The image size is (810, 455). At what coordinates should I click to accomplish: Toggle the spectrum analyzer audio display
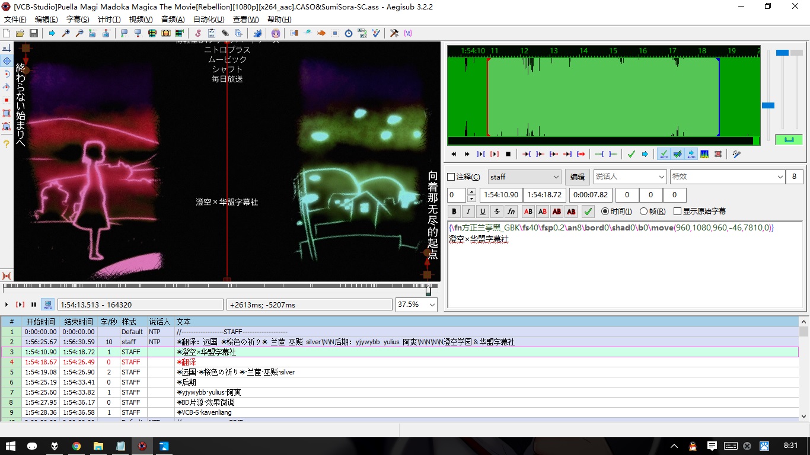coord(704,154)
